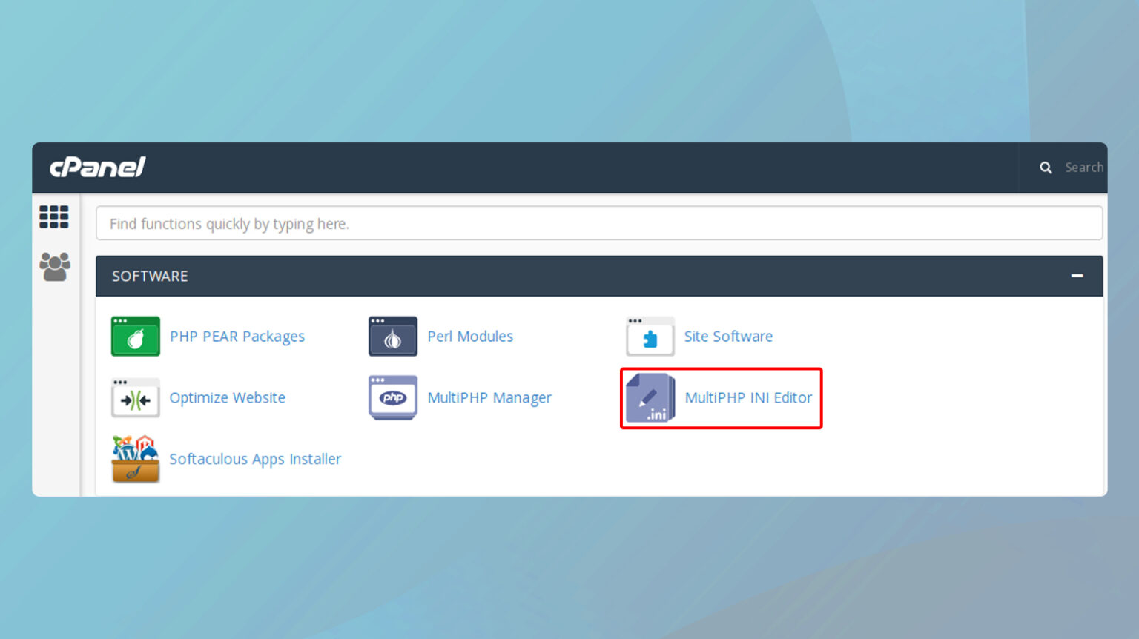Follow the Softaculous Apps Installer link
This screenshot has height=639, width=1139.
255,459
